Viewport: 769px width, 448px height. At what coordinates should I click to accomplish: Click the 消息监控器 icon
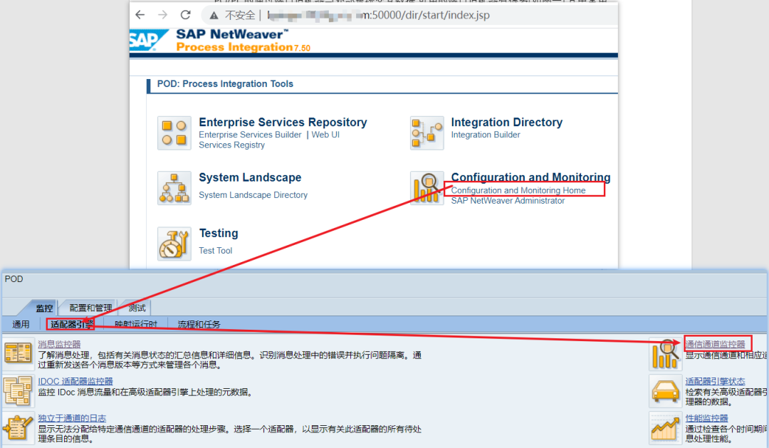[x=18, y=353]
